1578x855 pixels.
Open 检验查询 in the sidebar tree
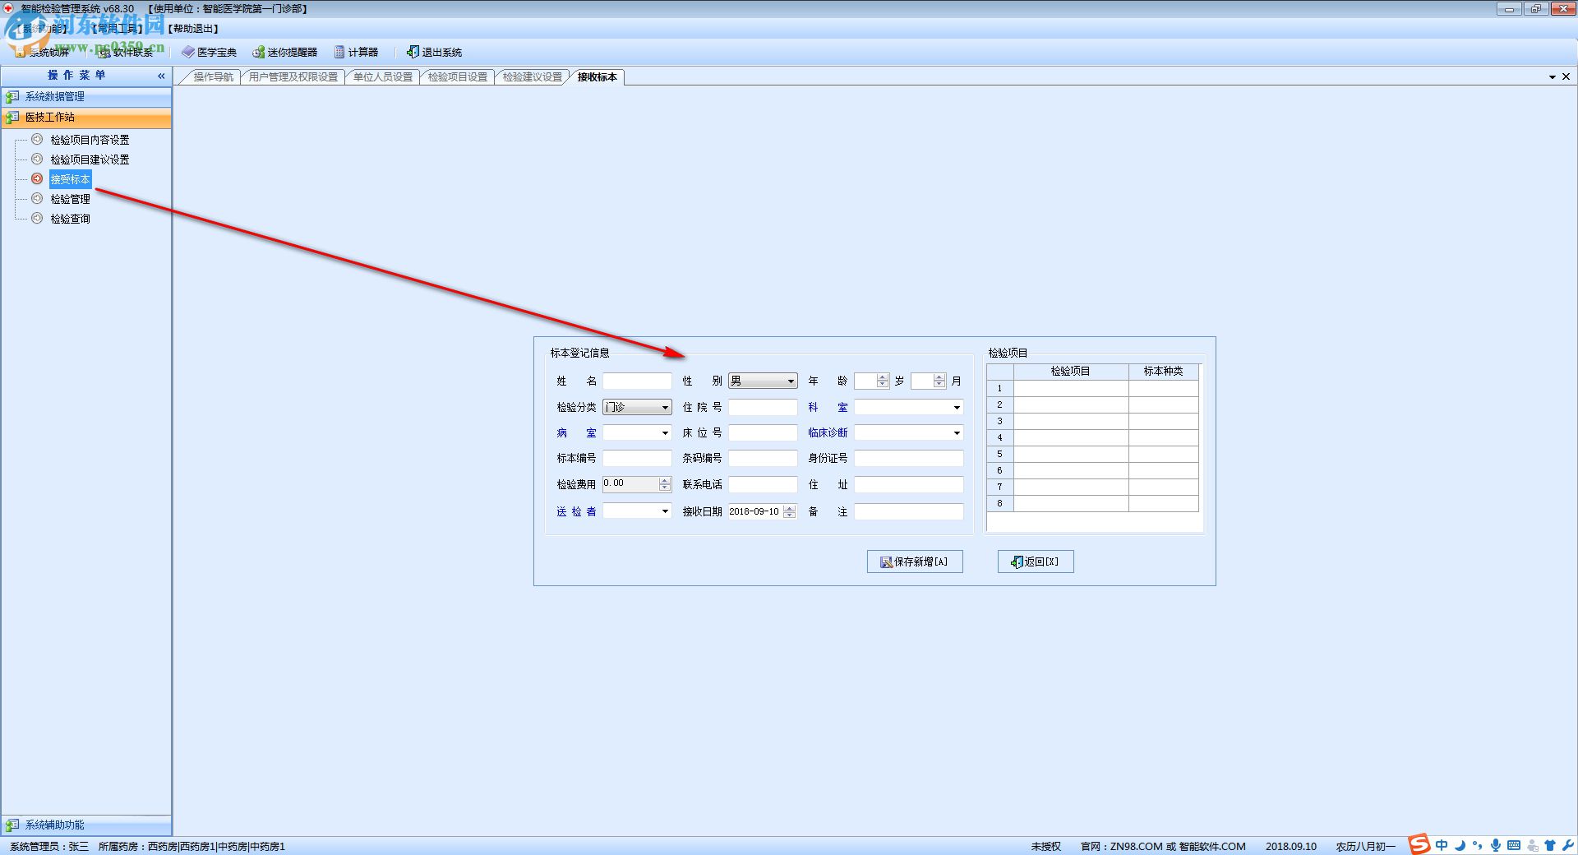click(x=70, y=219)
